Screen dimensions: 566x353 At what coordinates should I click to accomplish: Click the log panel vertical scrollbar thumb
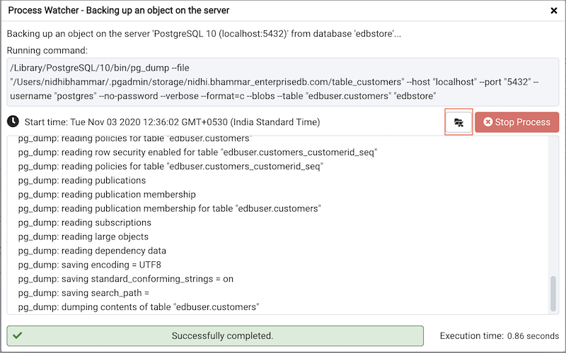[553, 294]
